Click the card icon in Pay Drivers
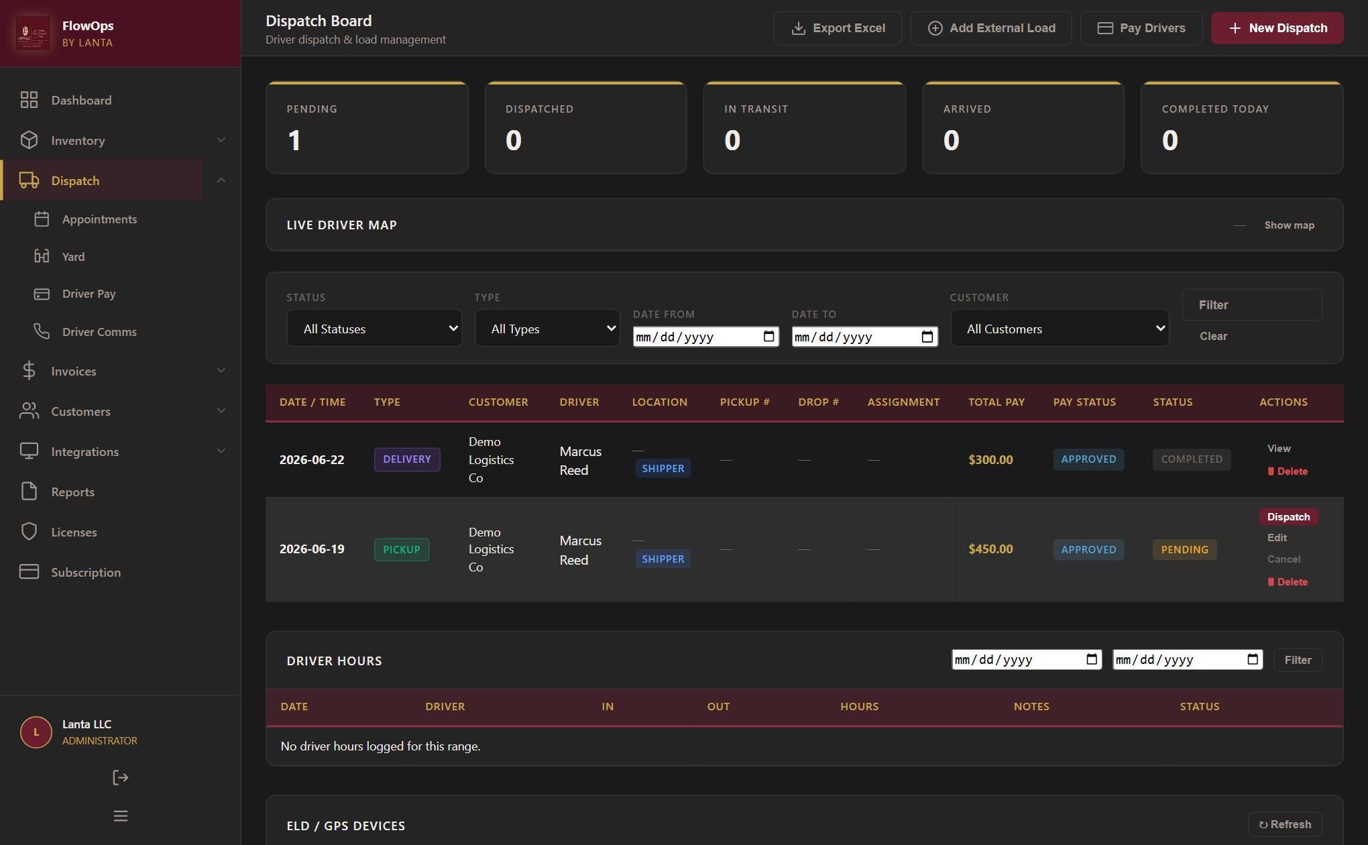 point(1105,28)
